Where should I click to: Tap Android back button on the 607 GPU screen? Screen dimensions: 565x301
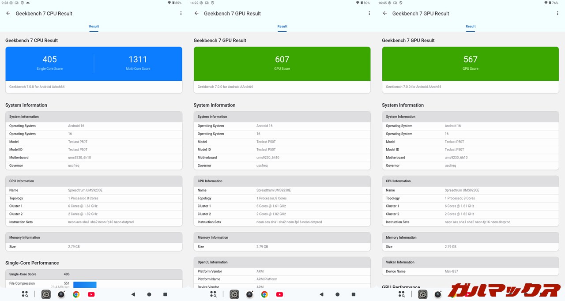[321, 294]
